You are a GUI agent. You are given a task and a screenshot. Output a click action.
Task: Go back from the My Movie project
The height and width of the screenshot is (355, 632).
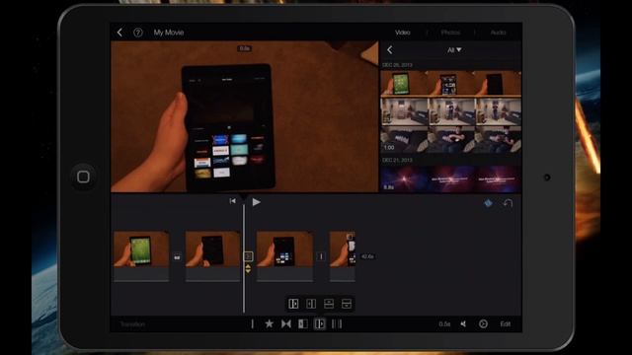point(119,33)
